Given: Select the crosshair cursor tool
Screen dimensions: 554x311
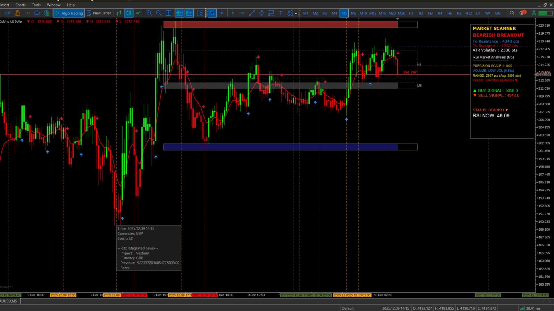Looking at the screenshot, I should (x=222, y=13).
